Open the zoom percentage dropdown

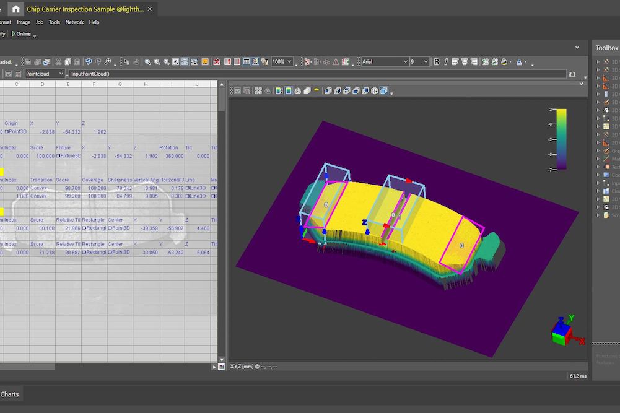[x=281, y=61]
